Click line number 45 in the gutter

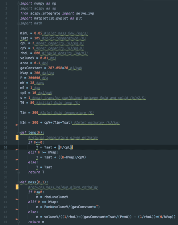[x=5, y=222]
